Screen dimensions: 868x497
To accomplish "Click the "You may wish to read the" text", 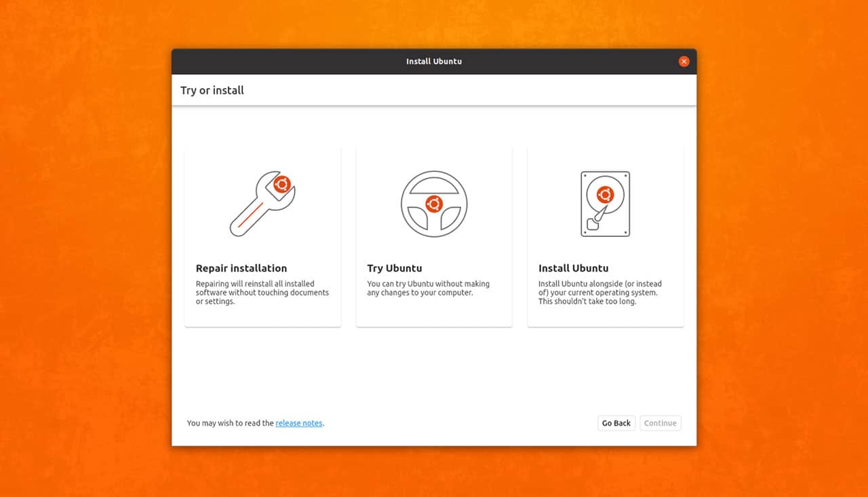I will tap(231, 423).
